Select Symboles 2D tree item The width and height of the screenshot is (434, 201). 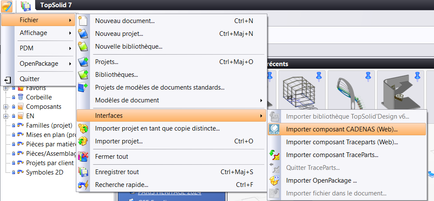coord(45,172)
